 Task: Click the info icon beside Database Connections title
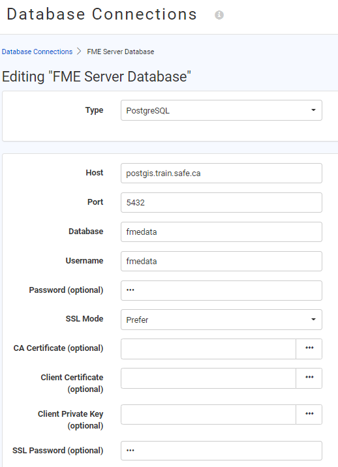point(219,14)
